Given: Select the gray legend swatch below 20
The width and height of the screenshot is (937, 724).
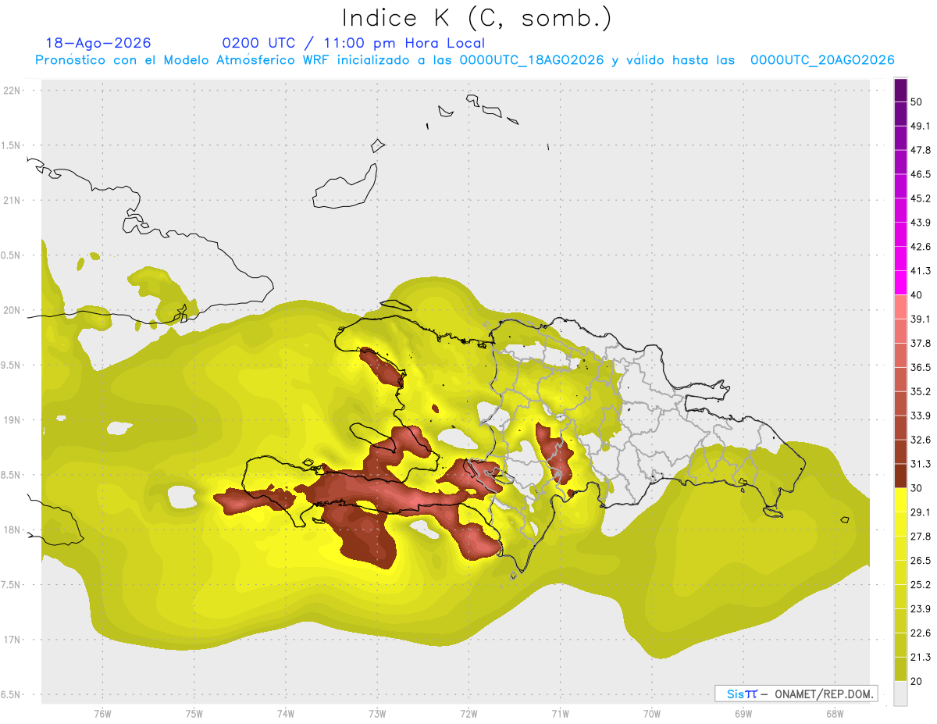Looking at the screenshot, I should 900,694.
